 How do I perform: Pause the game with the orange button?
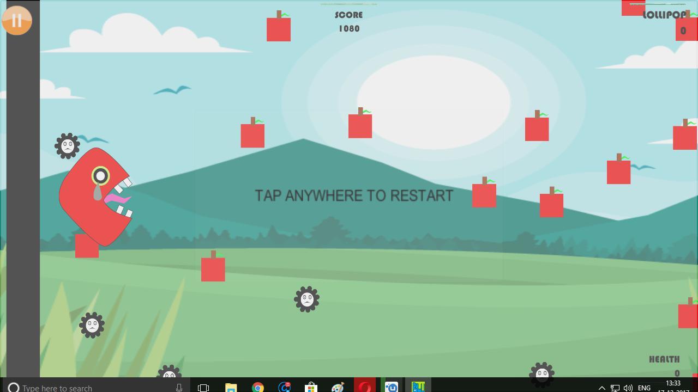[x=16, y=21]
